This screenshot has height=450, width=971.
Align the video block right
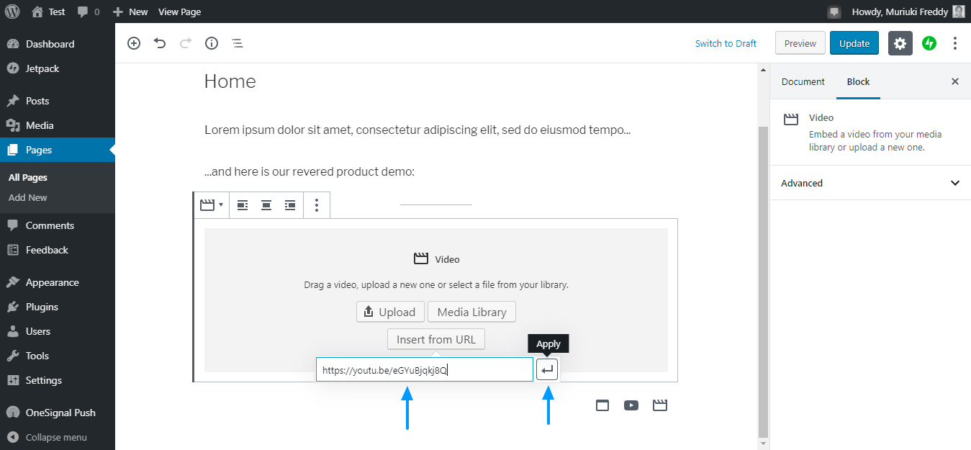290,205
